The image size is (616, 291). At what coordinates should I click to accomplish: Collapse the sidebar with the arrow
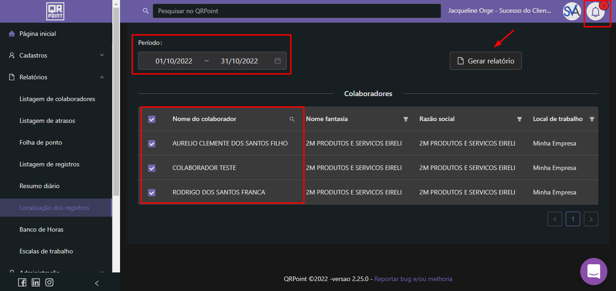pos(96,283)
